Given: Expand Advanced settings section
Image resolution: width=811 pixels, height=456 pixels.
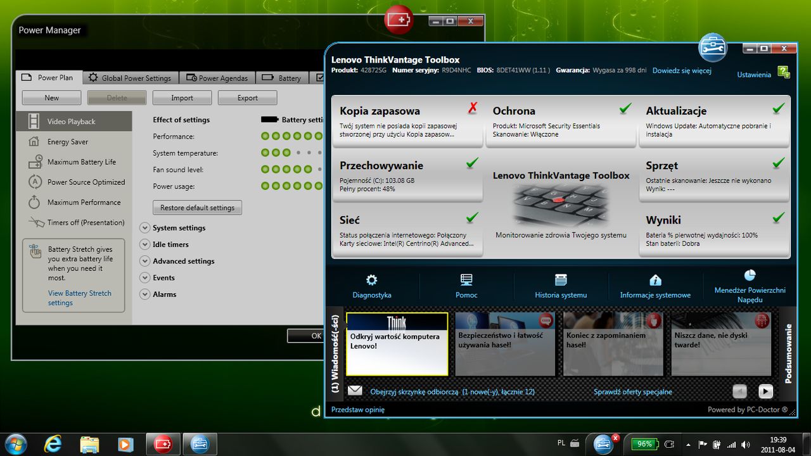Looking at the screenshot, I should 144,261.
